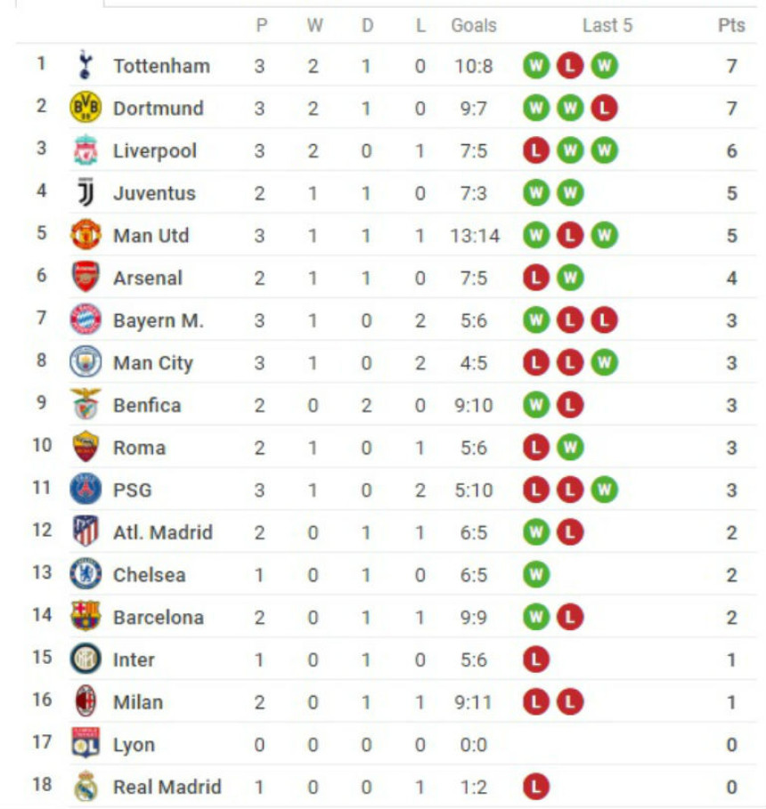
Task: Click the Barcelona crest
Action: tap(86, 616)
